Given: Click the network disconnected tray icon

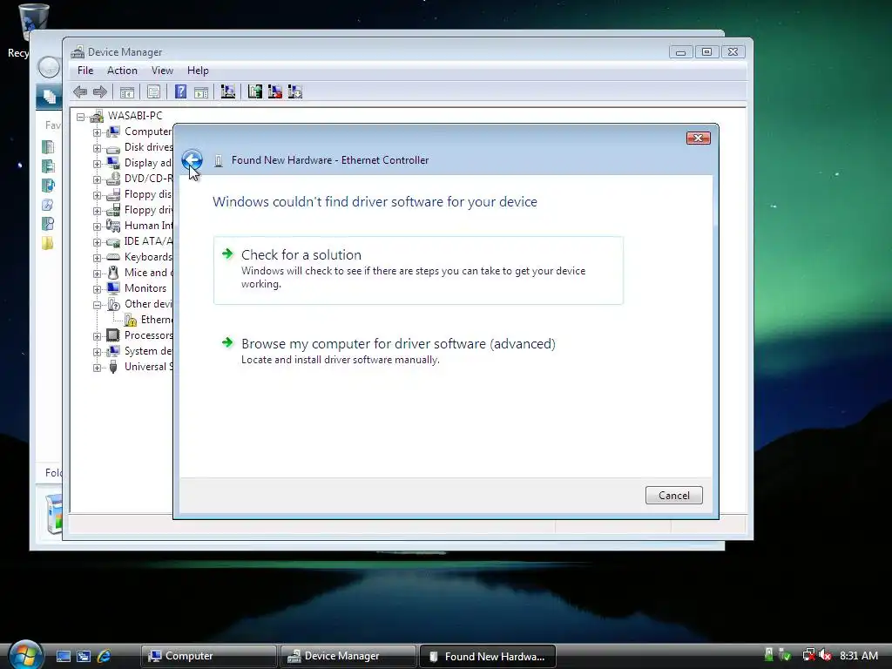Looking at the screenshot, I should click(x=808, y=655).
